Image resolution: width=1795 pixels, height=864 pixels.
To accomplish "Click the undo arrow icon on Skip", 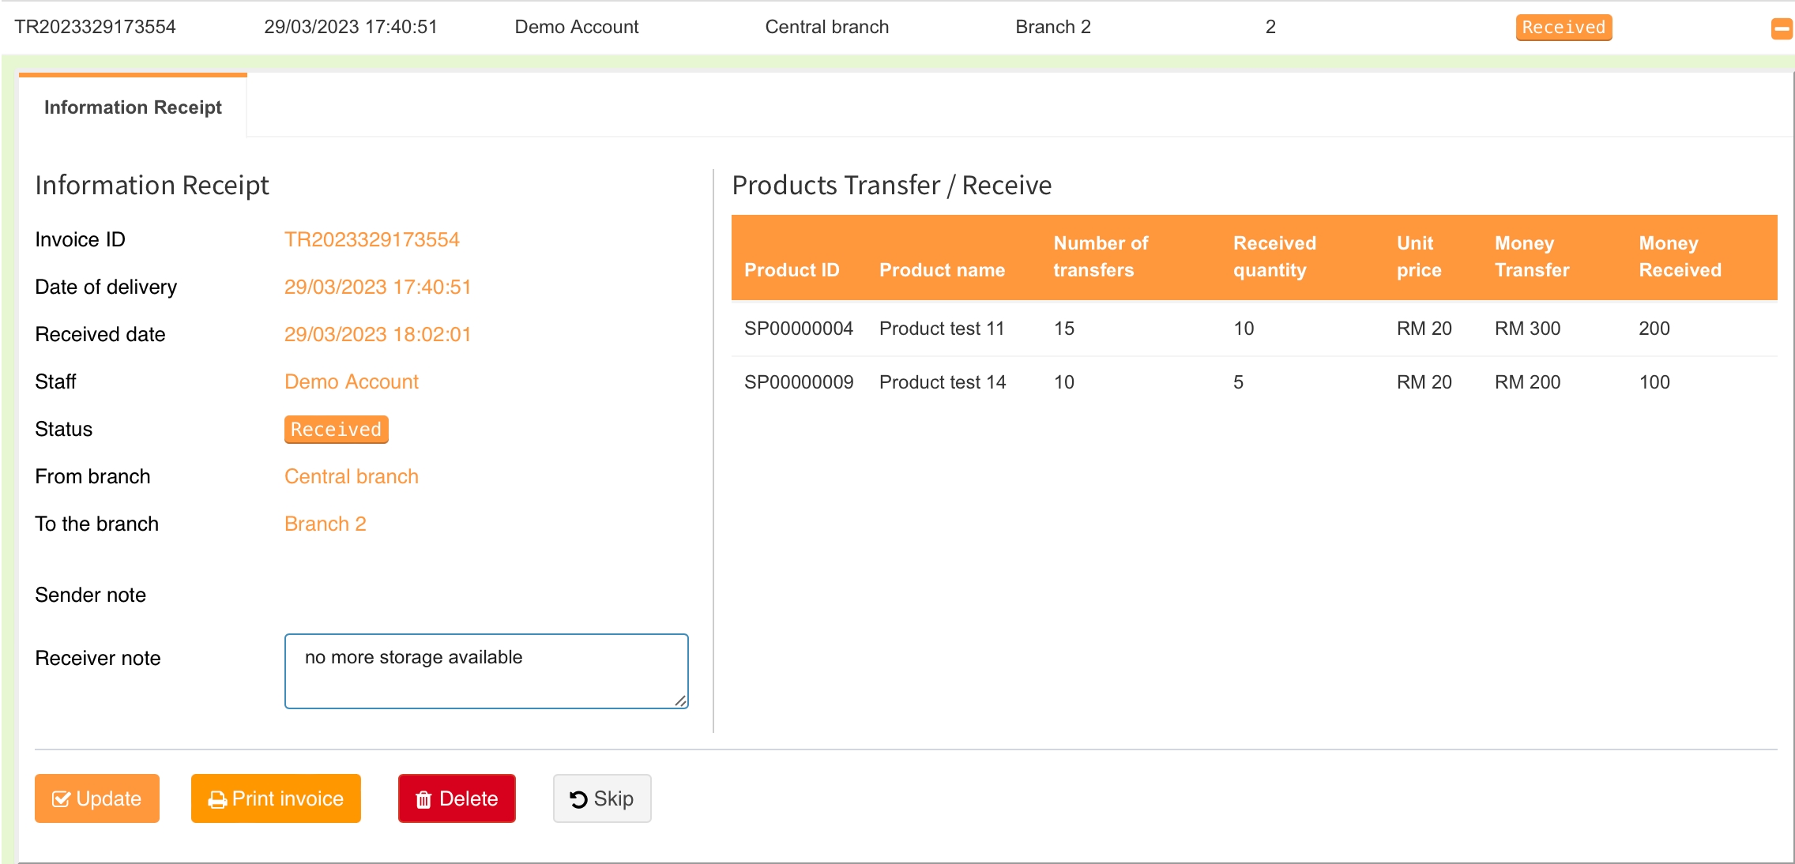I will coord(578,799).
